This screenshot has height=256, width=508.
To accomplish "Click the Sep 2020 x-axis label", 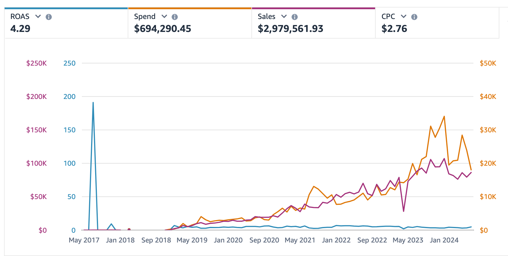I will click(264, 240).
